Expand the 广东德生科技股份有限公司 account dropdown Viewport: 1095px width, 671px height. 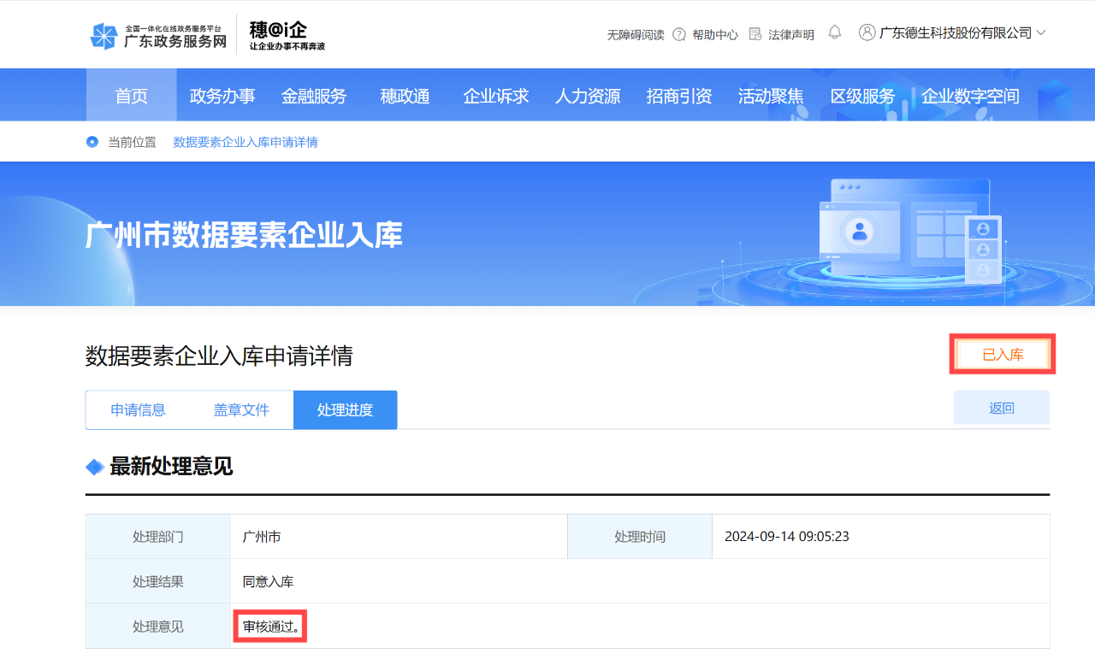tap(1041, 32)
